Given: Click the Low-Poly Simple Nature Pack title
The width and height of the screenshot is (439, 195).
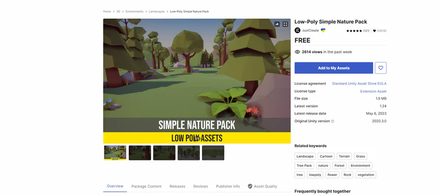Looking at the screenshot, I should point(331,22).
